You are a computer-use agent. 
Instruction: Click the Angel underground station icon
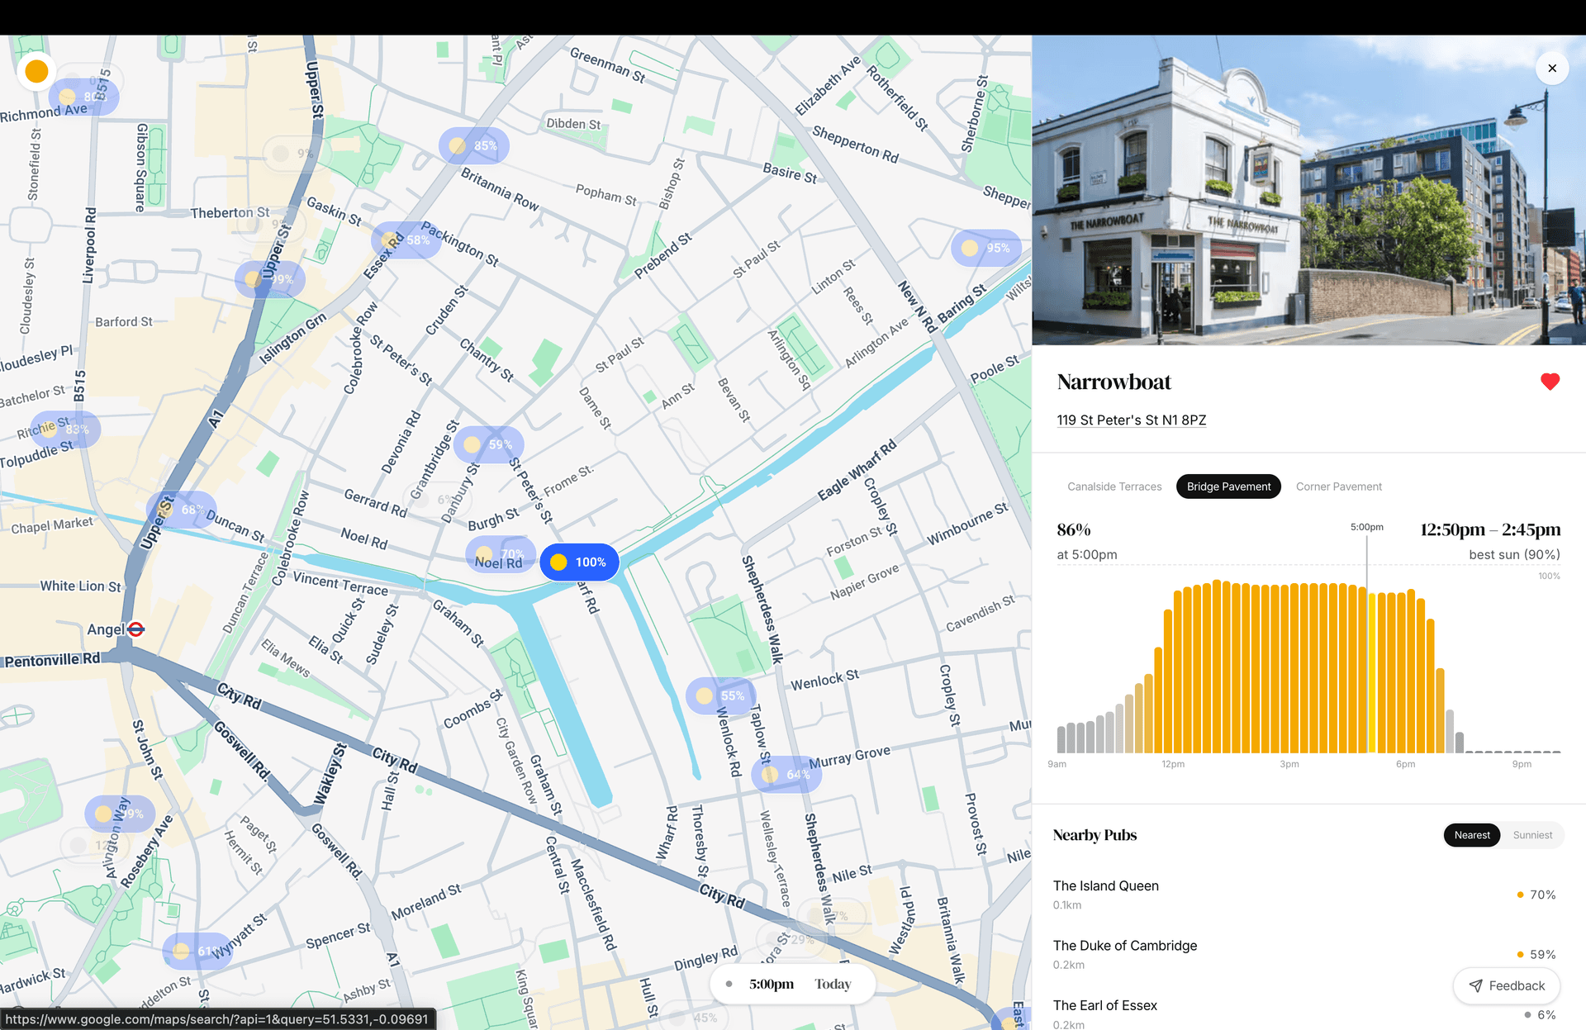[x=135, y=629]
